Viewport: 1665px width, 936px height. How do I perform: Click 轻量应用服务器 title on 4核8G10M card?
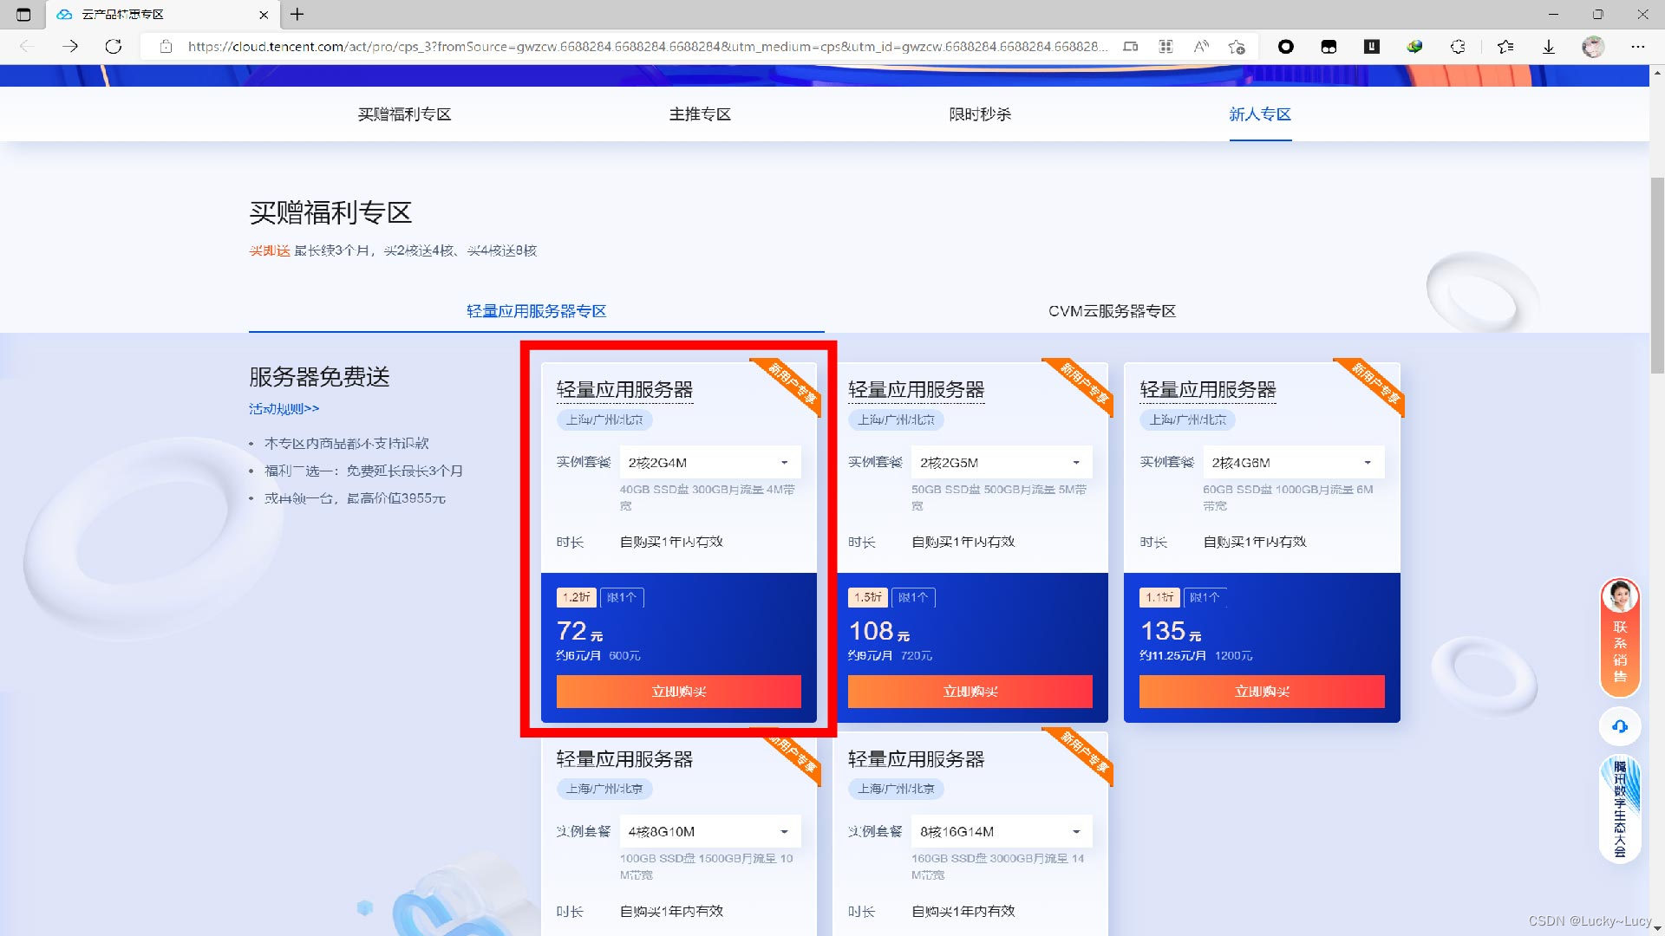(624, 759)
